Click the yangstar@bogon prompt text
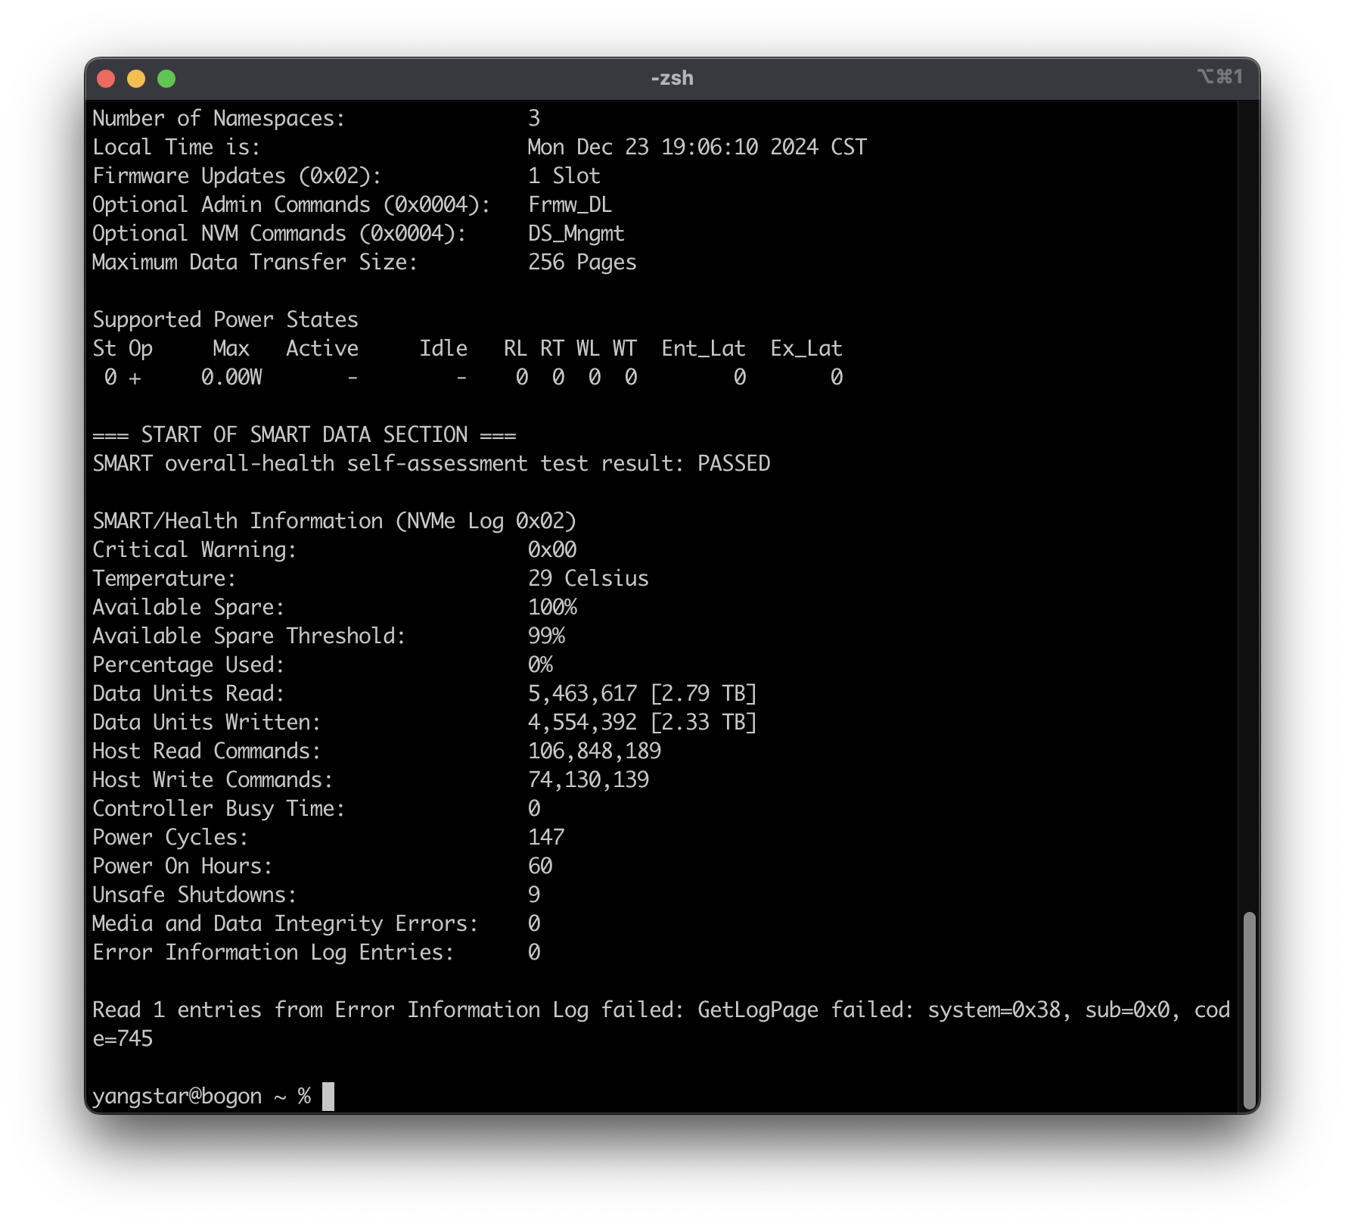The width and height of the screenshot is (1345, 1226). (x=177, y=1096)
